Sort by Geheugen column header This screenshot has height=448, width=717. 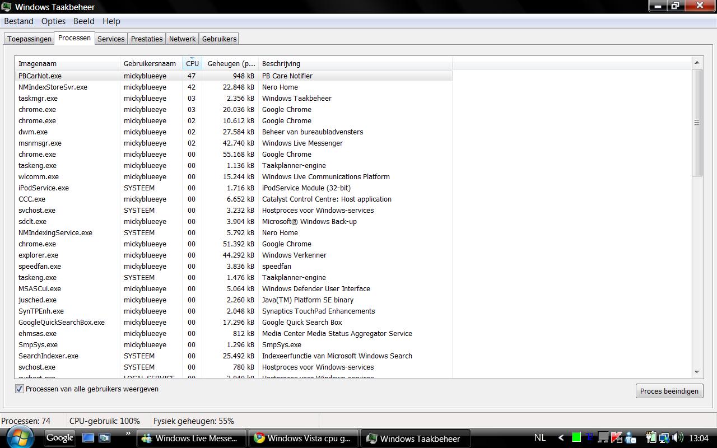click(230, 63)
